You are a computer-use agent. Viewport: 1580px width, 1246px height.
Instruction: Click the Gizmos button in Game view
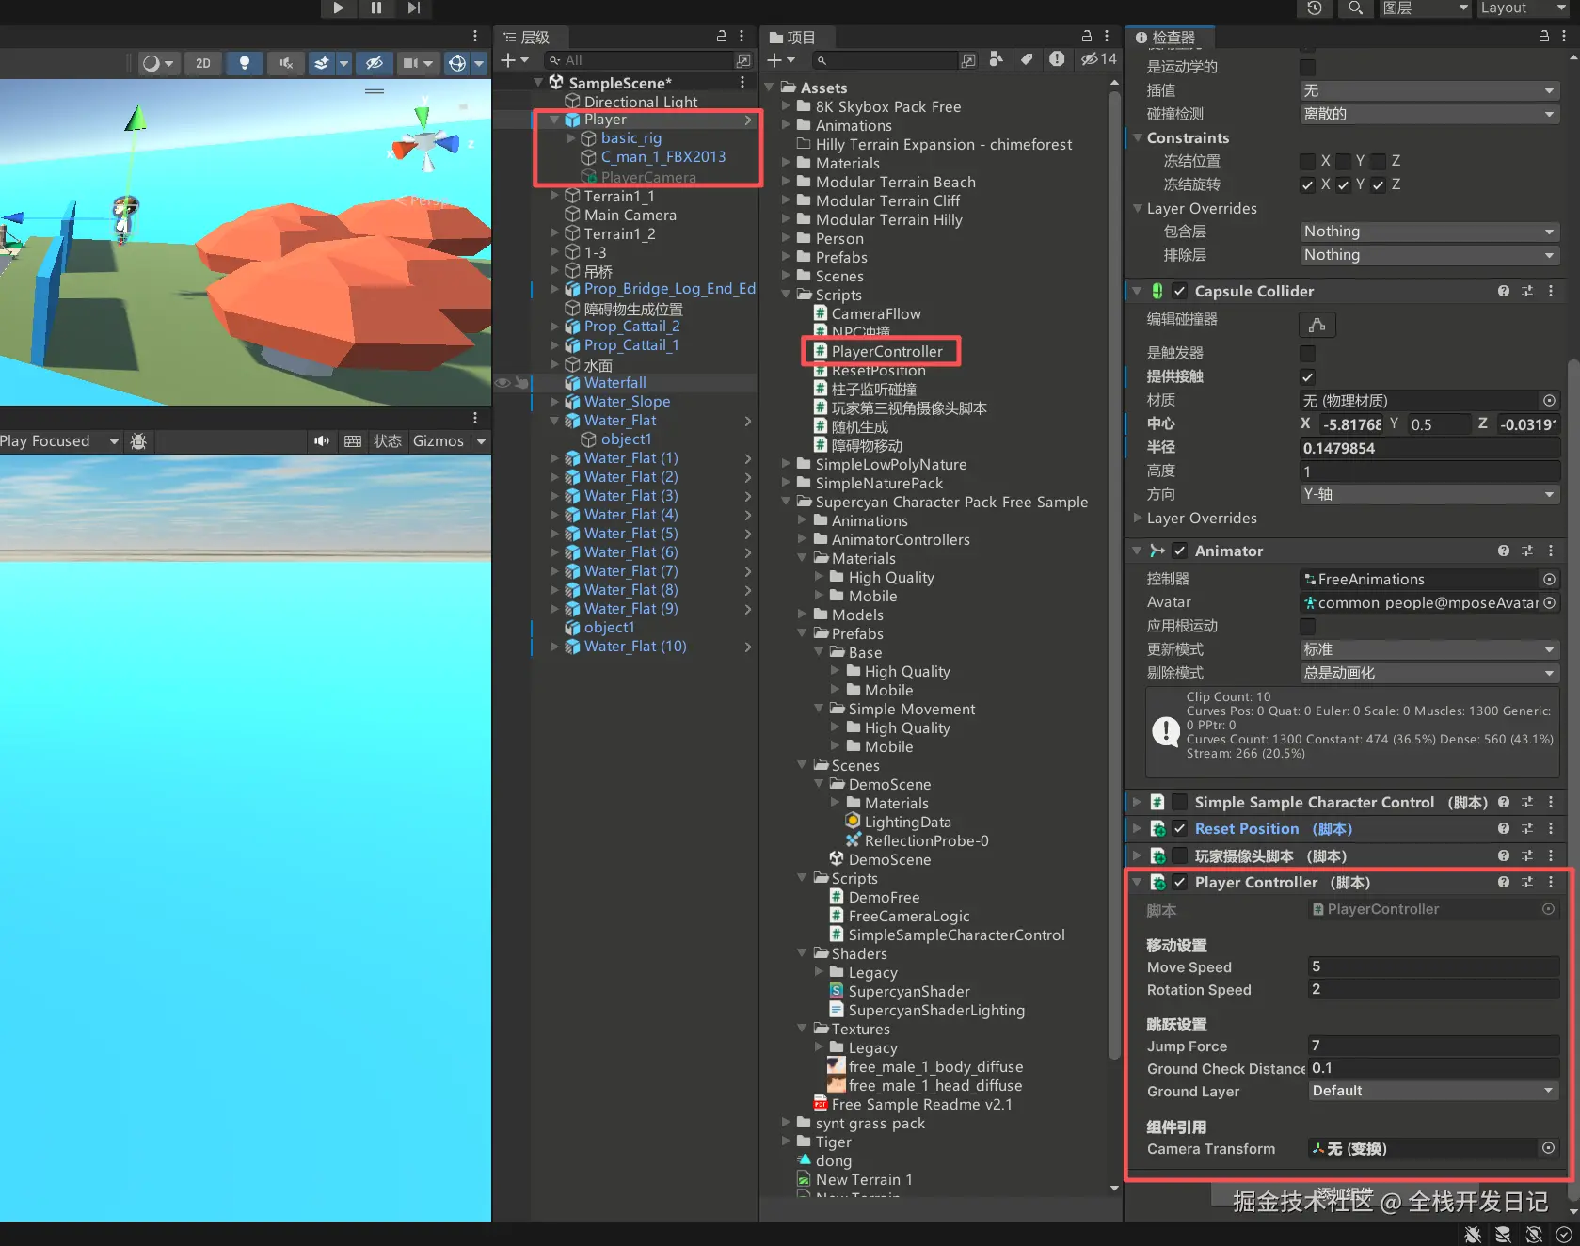[x=439, y=441]
